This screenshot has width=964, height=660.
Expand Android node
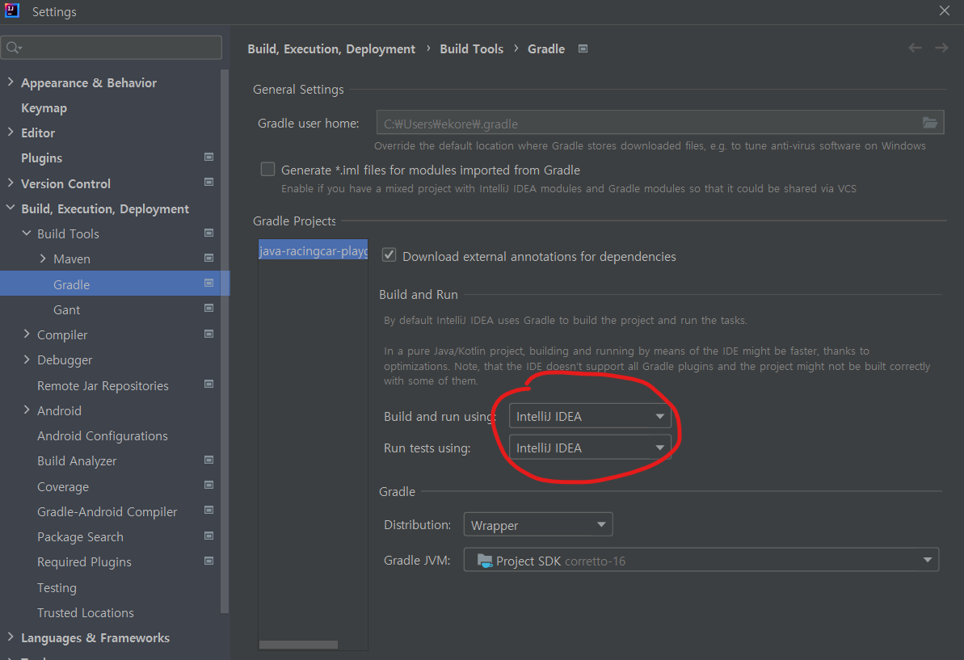click(x=27, y=410)
